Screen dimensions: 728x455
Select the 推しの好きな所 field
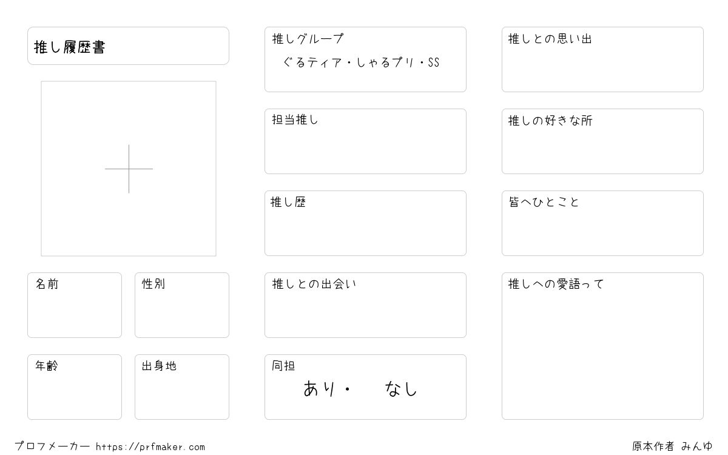(x=602, y=141)
